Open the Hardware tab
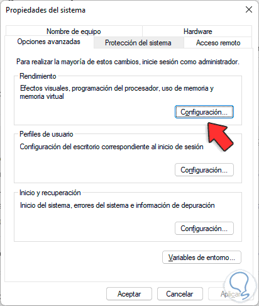The width and height of the screenshot is (259, 306). [x=197, y=31]
